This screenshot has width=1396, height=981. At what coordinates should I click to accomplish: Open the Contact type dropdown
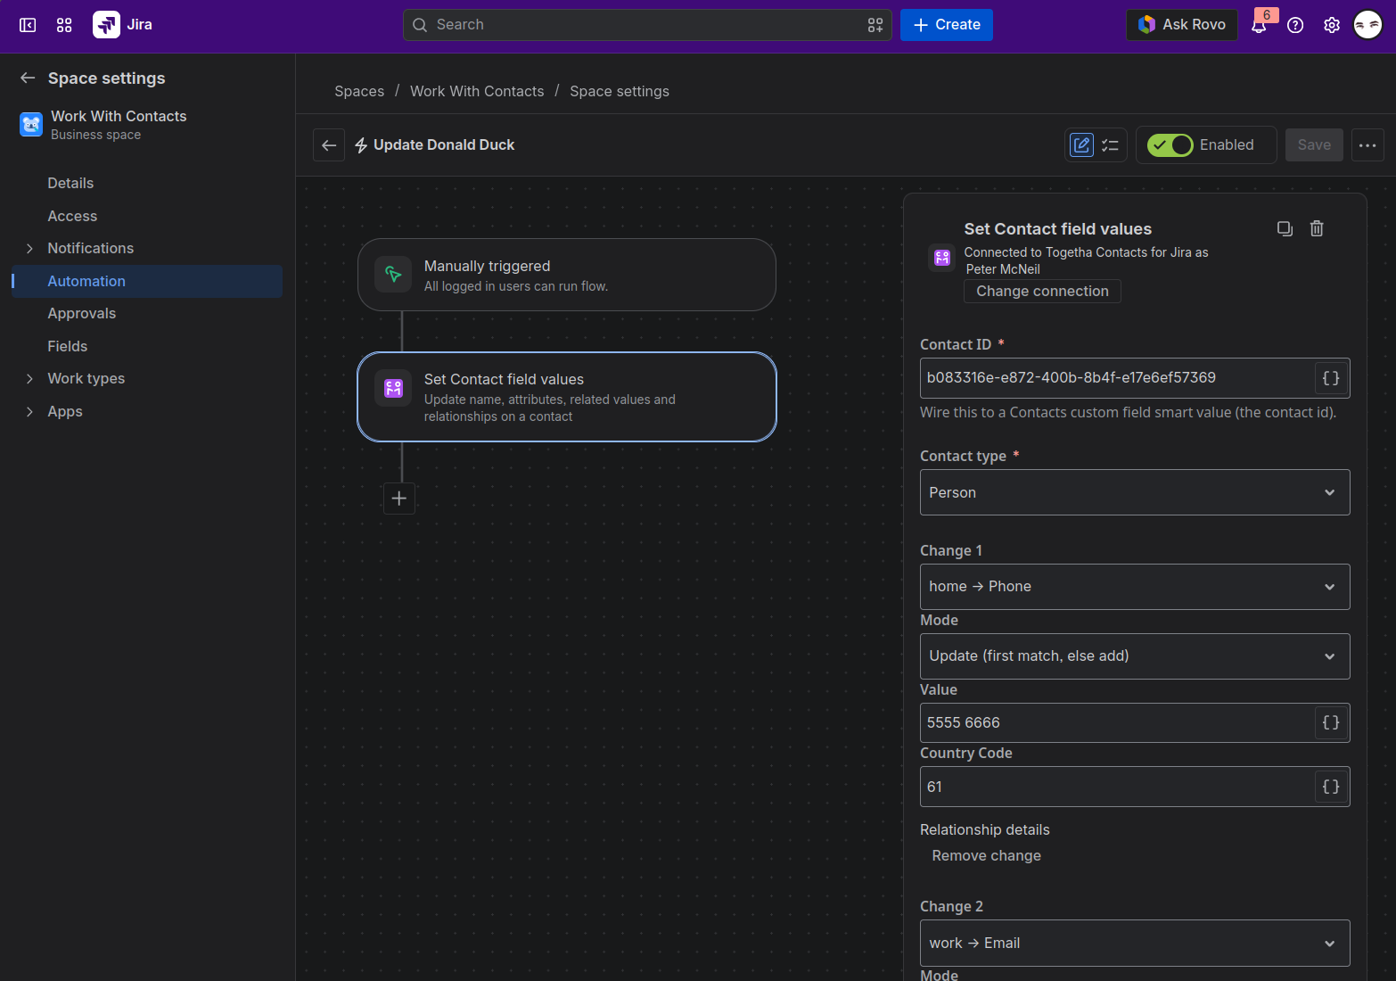tap(1135, 492)
